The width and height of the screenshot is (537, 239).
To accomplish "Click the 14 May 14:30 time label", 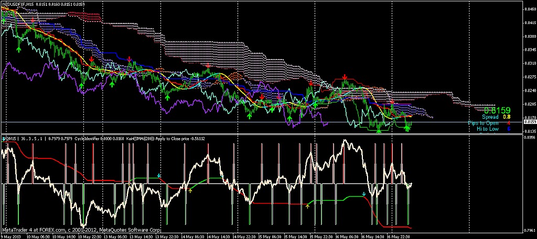I will pyautogui.click(x=218, y=236).
